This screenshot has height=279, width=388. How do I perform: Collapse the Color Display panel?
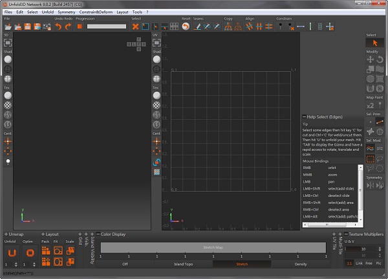[98, 234]
